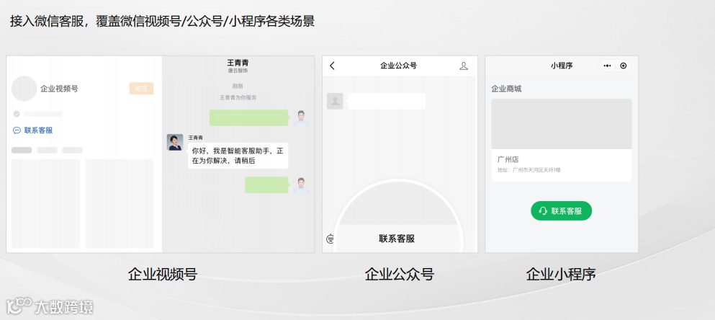Image resolution: width=715 pixels, height=320 pixels.
Task: Select the first darker tab under 联系客服 link
Action: pos(22,150)
